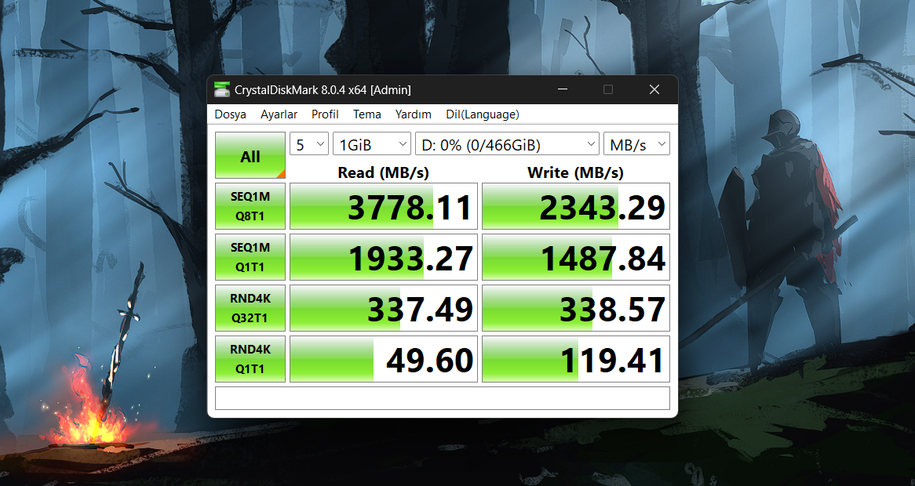Run all benchmarks with the All button
This screenshot has width=915, height=486.
[250, 155]
